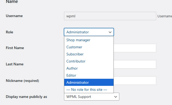Click the Username label text
Screen dimensions: 172x105
pyautogui.click(x=14, y=16)
